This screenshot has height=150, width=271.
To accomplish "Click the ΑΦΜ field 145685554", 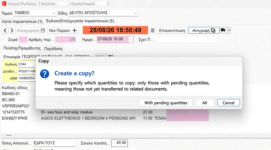I will coord(27,78).
